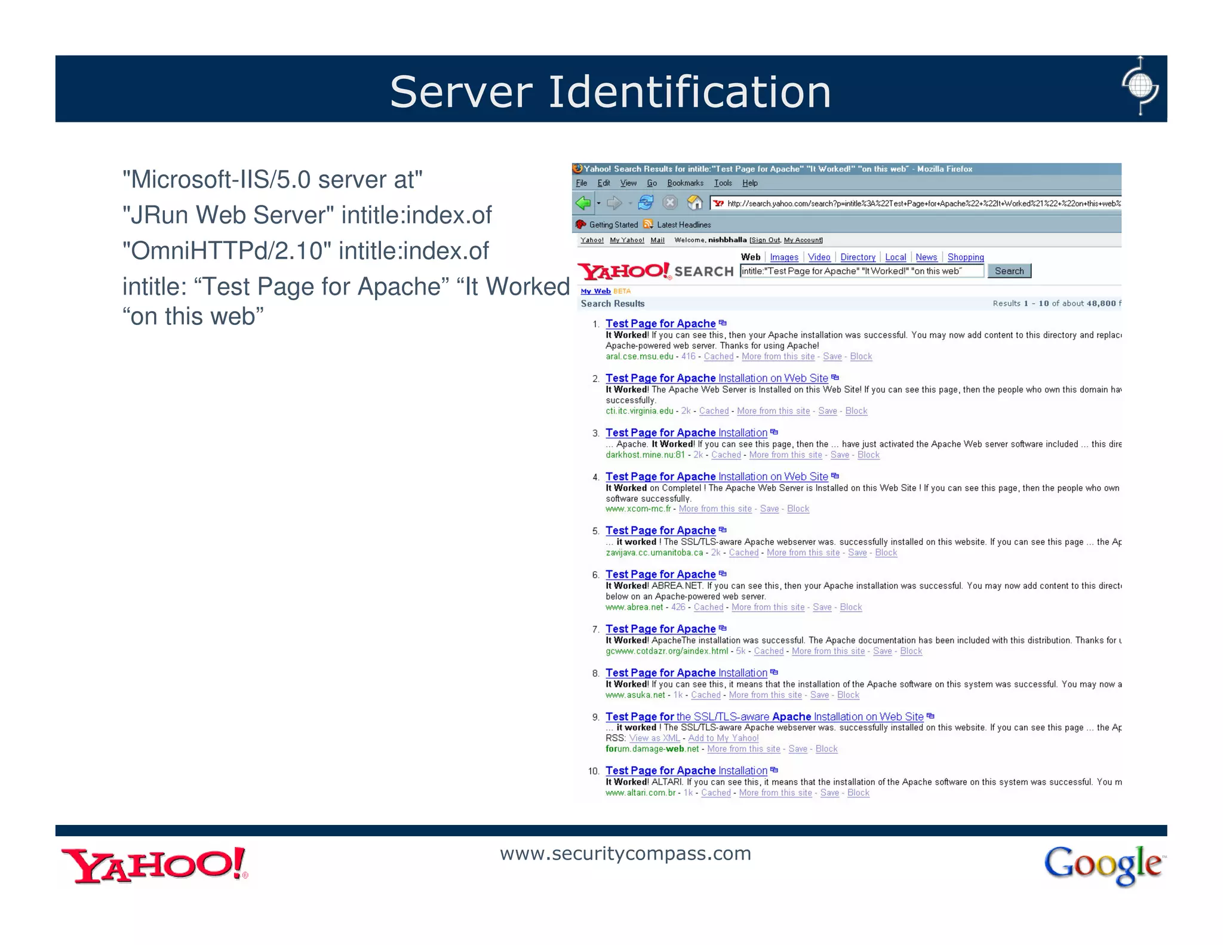Click new-window icon beside result 5 title
The height and width of the screenshot is (945, 1223).
723,530
